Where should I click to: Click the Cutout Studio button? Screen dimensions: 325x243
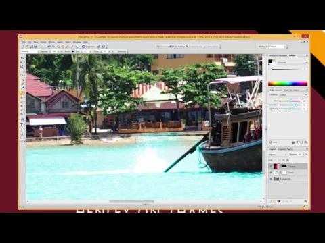click(x=194, y=47)
